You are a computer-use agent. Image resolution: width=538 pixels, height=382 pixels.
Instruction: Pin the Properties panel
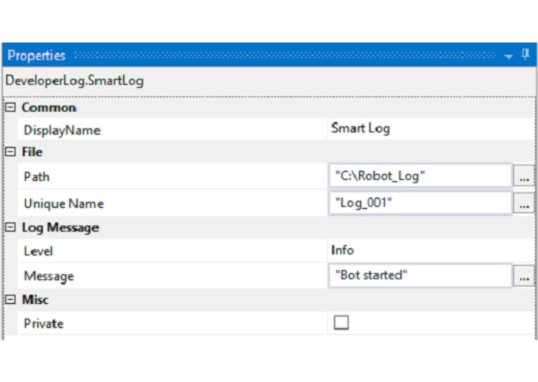526,54
